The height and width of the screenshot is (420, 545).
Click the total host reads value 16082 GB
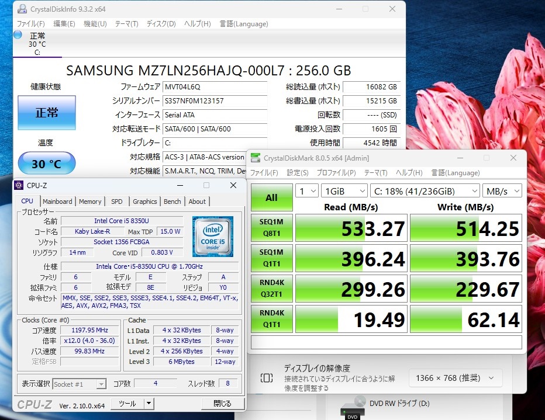(x=371, y=87)
